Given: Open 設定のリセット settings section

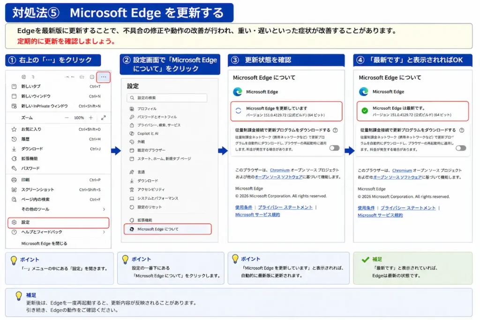Looking at the screenshot, I should tap(150, 207).
